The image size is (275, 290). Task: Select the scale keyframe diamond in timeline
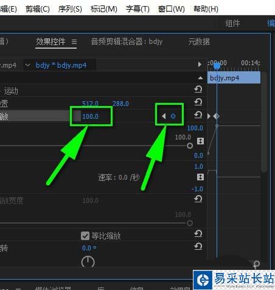(x=217, y=116)
